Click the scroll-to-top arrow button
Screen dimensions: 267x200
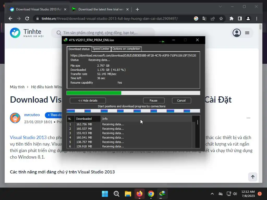pos(253,177)
